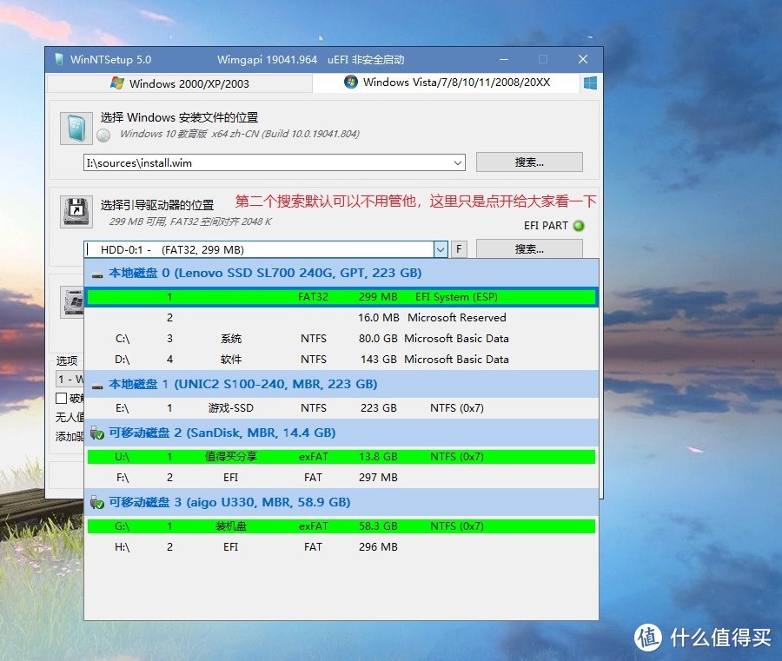Collapse the HDD-0:1 boot drive dropdown
Viewport: 782px width, 661px height.
[441, 249]
